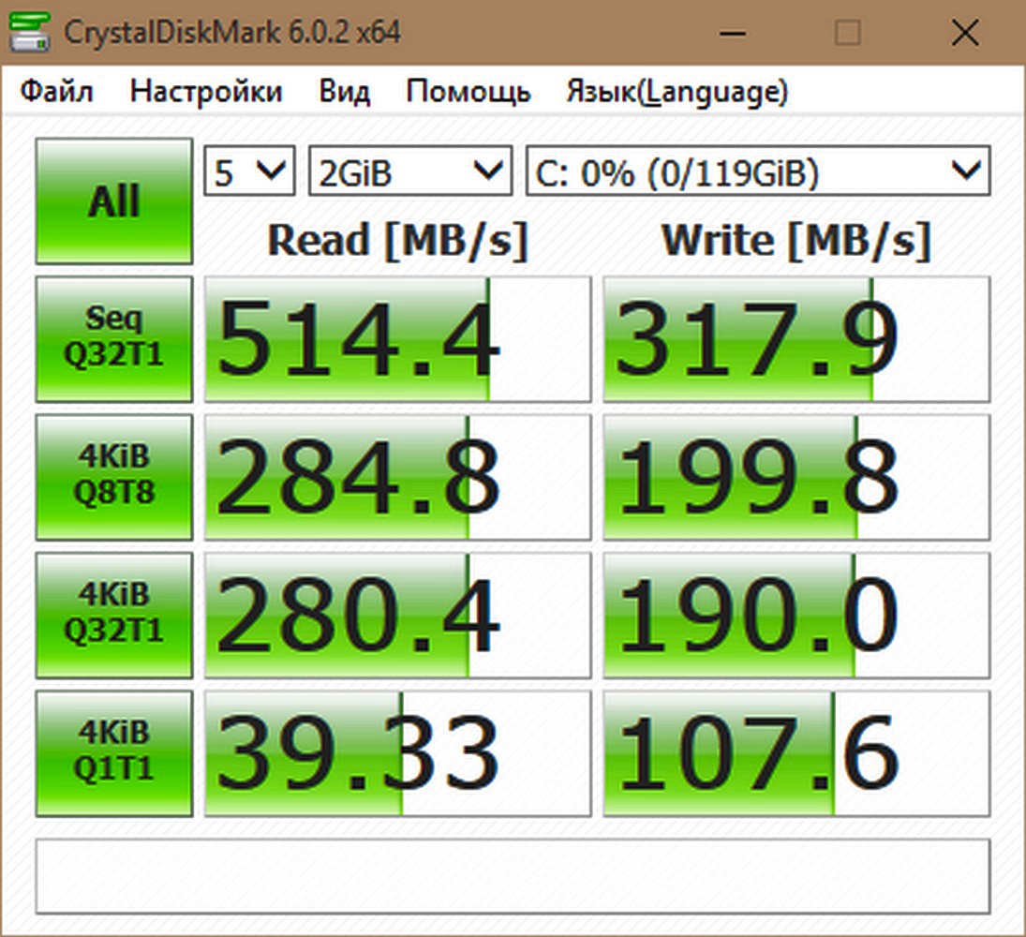Open the Файл menu
This screenshot has width=1026, height=937.
(56, 91)
